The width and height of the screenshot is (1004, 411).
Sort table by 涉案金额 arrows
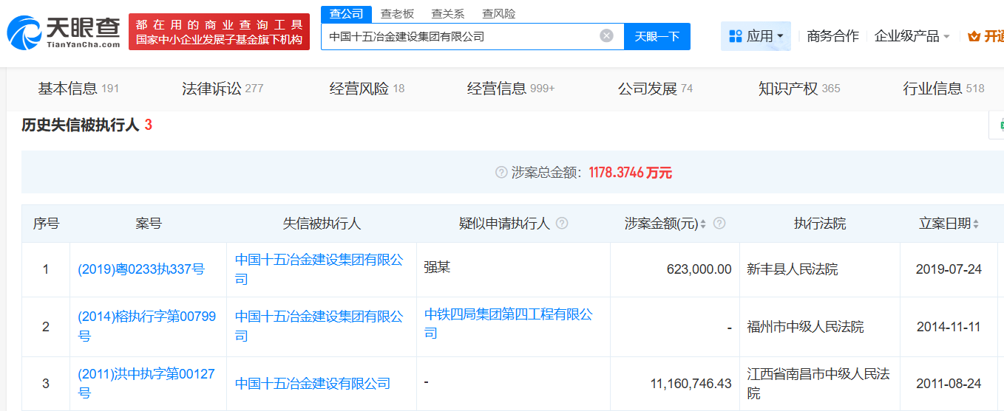[703, 224]
